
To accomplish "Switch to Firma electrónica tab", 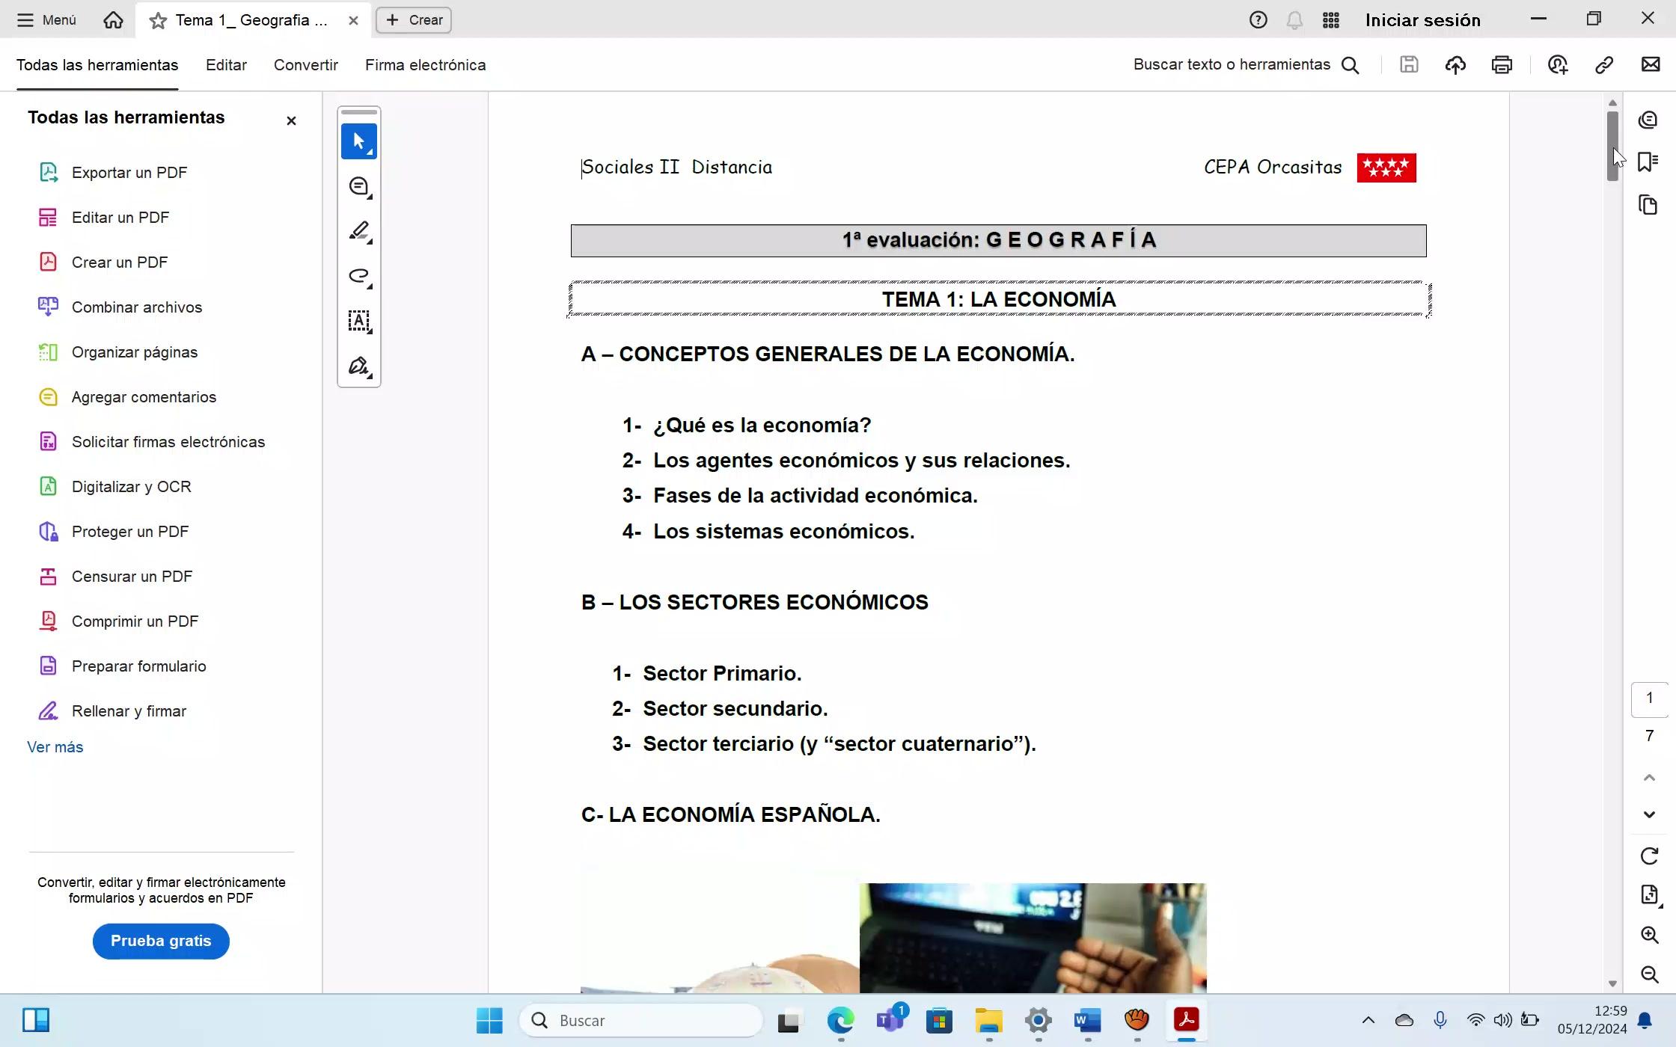I will pos(425,65).
